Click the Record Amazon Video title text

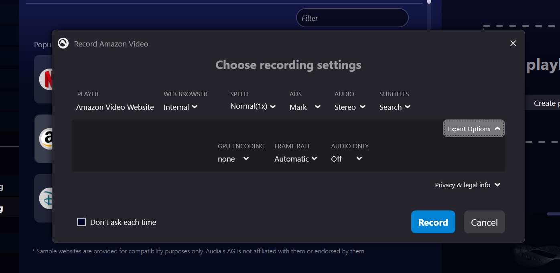pyautogui.click(x=111, y=44)
